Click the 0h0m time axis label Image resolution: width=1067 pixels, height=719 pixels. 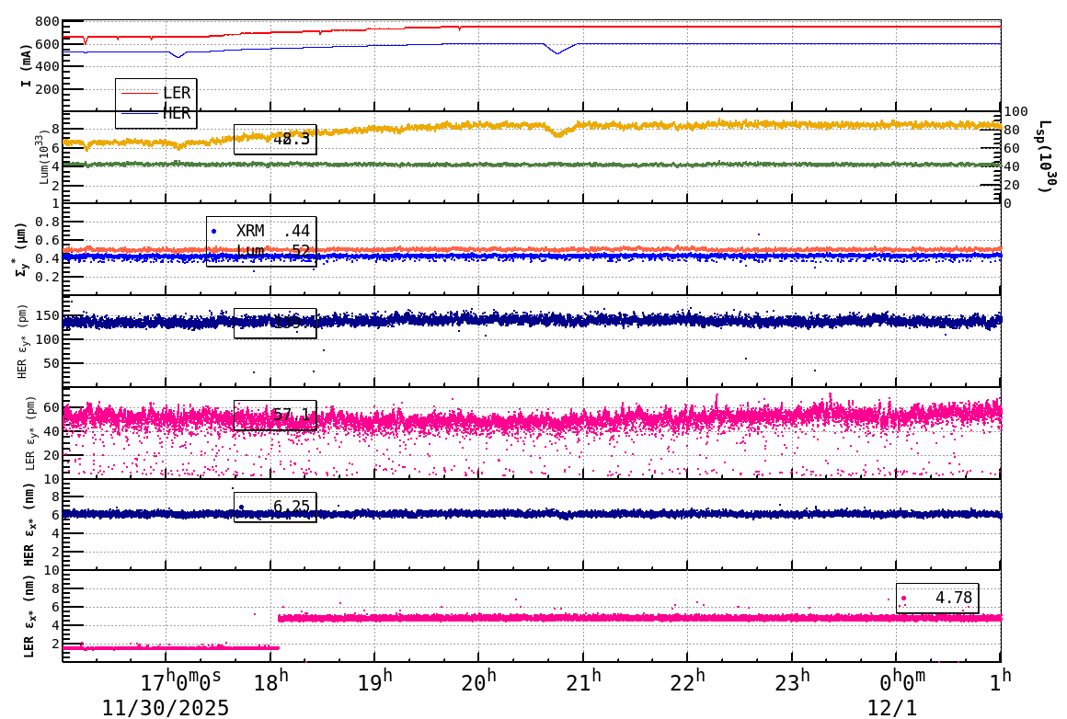pos(901,681)
